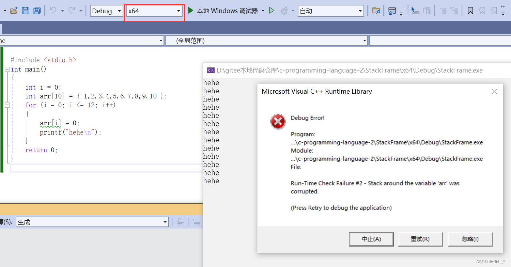Screen dimensions: 511x267
Task: Comment out the selected lines icon
Action: click(443, 11)
